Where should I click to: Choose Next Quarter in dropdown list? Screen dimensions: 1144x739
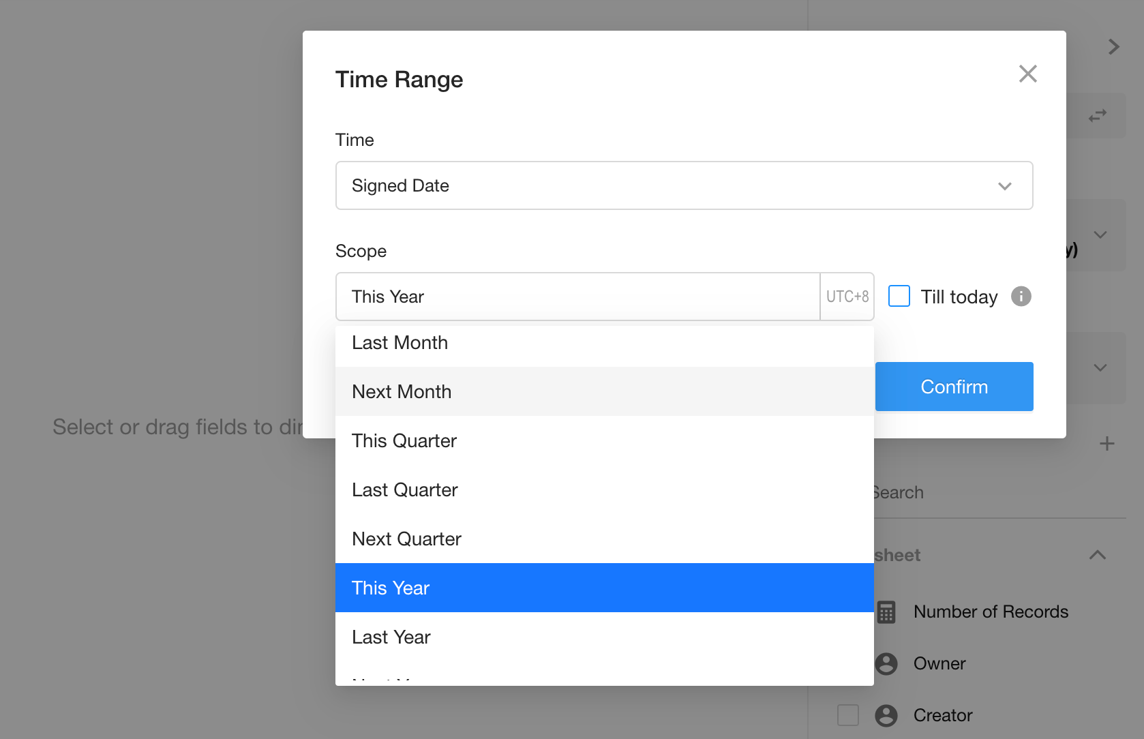point(407,539)
